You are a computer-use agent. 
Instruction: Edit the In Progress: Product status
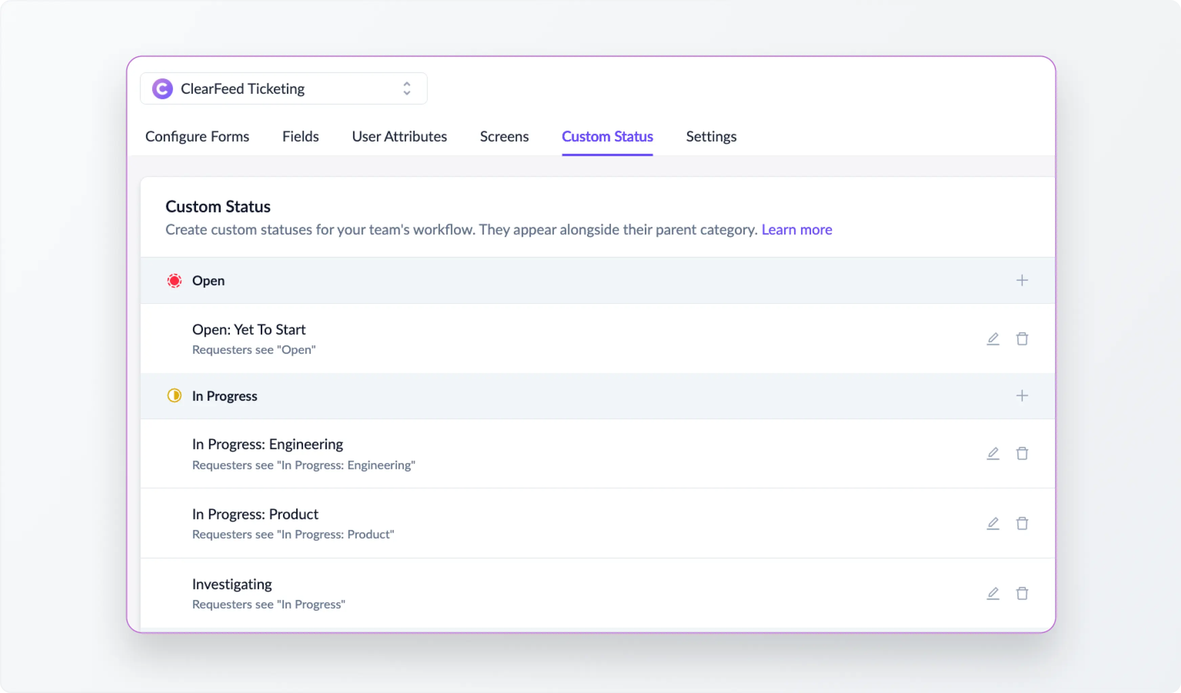pos(993,523)
